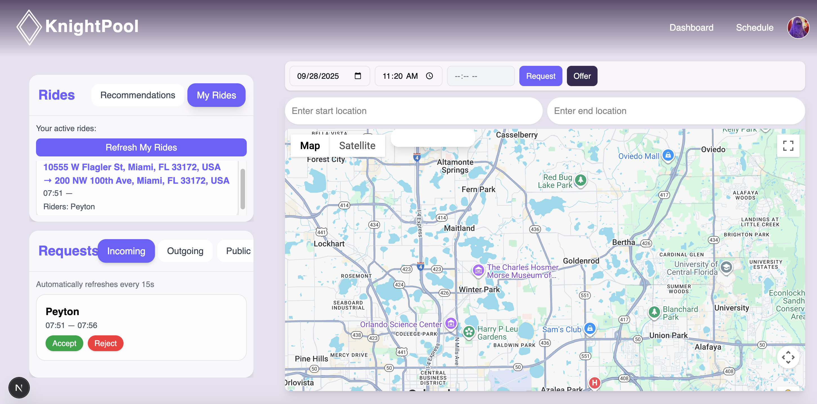Click the clock icon in time field
817x404 pixels.
(x=429, y=76)
